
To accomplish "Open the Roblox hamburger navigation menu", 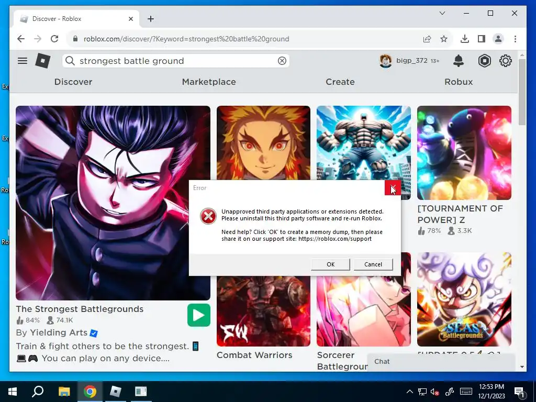I will coord(23,61).
